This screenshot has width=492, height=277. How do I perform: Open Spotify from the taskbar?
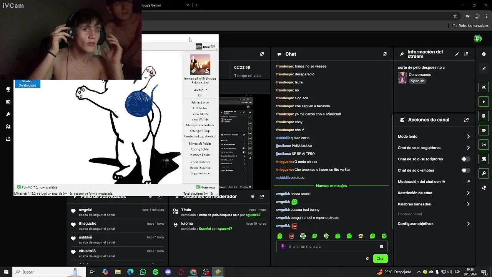coord(155,272)
